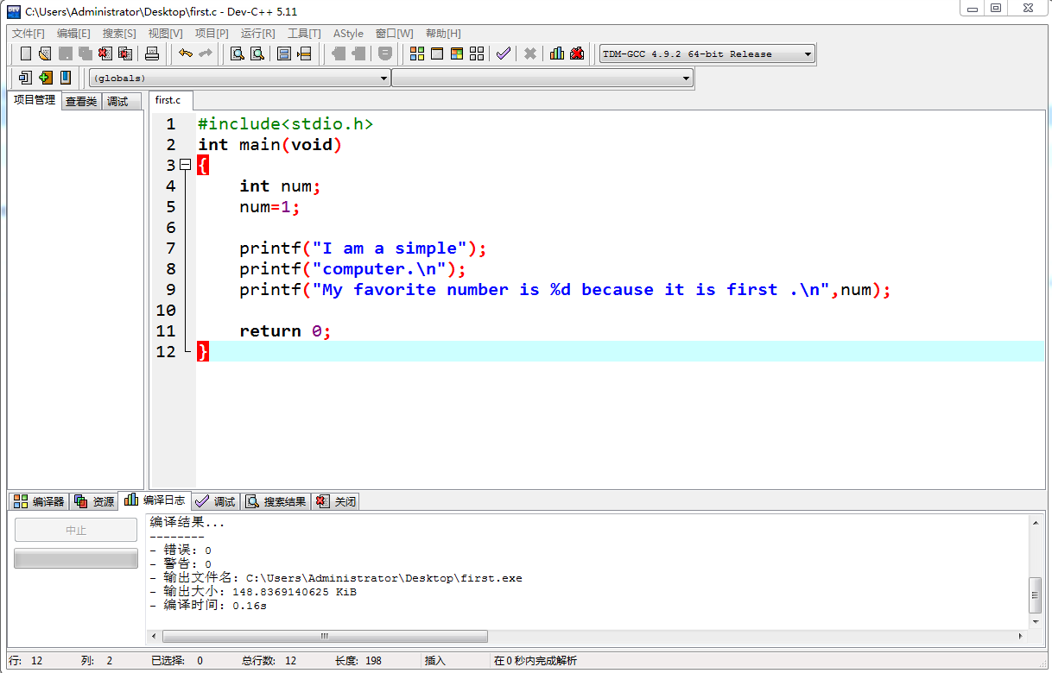Viewport: 1052px width, 673px height.
Task: Switch to the 项目管理 sidebar tab
Action: click(x=35, y=100)
